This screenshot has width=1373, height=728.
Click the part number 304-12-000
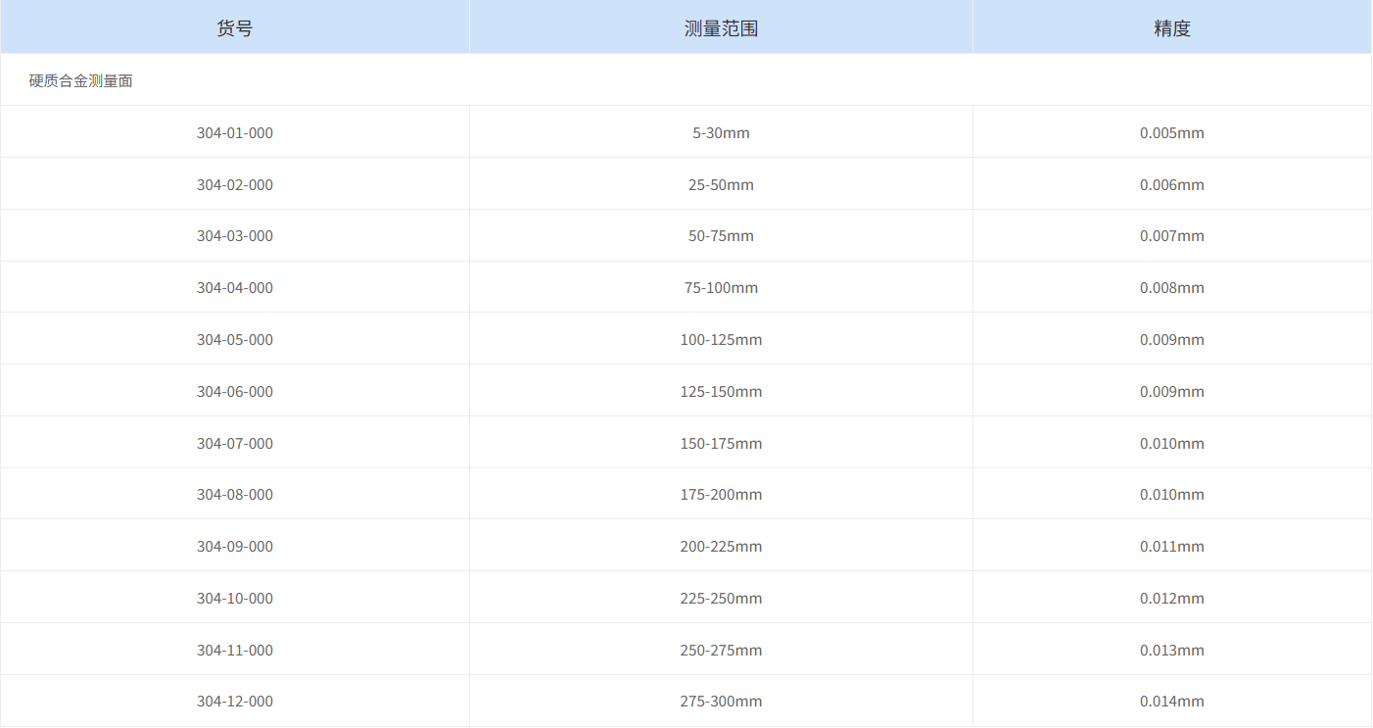235,701
